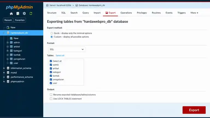
Task: Open the pengaturan table in the sidebar
Action: [19, 59]
